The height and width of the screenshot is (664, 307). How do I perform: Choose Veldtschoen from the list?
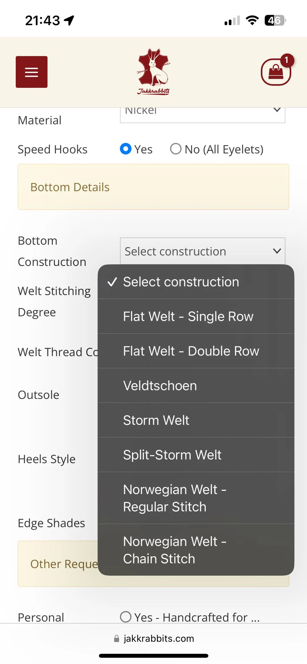(160, 386)
